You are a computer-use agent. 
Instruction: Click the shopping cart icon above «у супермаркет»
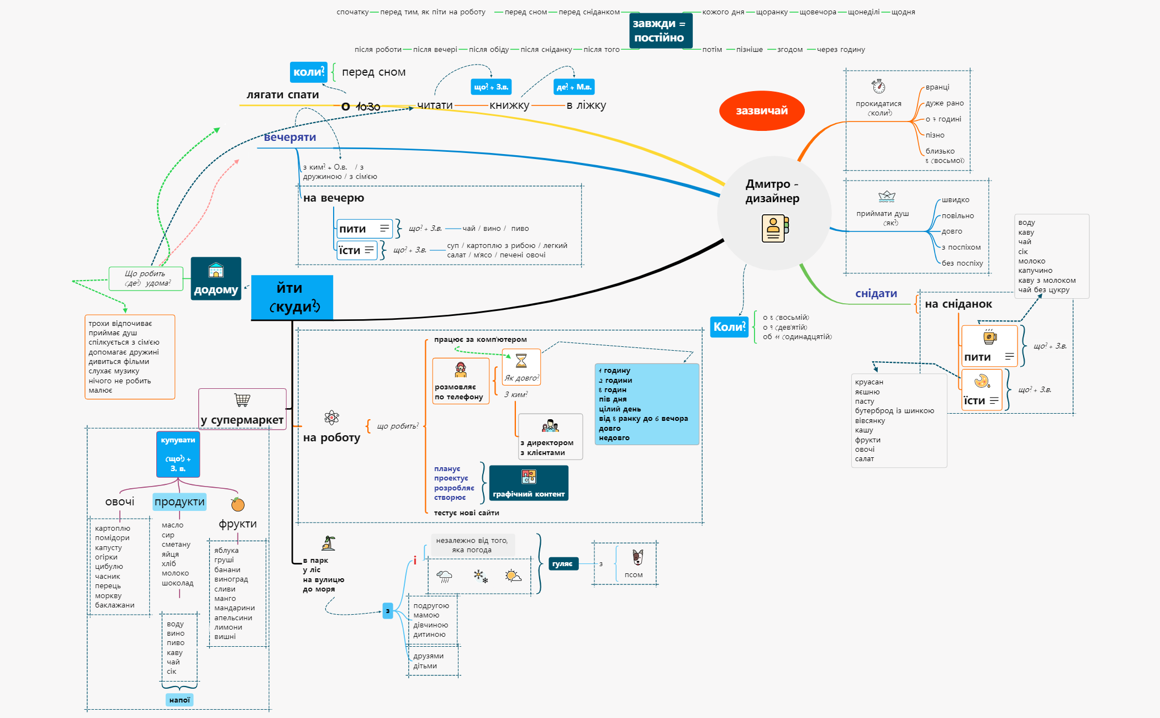242,399
